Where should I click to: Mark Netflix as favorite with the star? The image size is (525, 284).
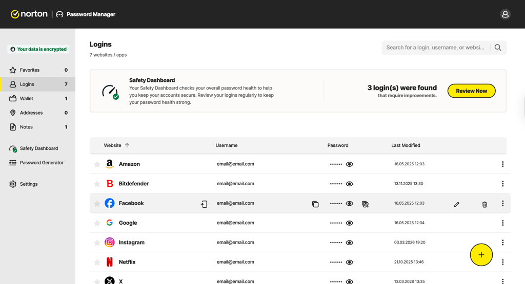(97, 263)
